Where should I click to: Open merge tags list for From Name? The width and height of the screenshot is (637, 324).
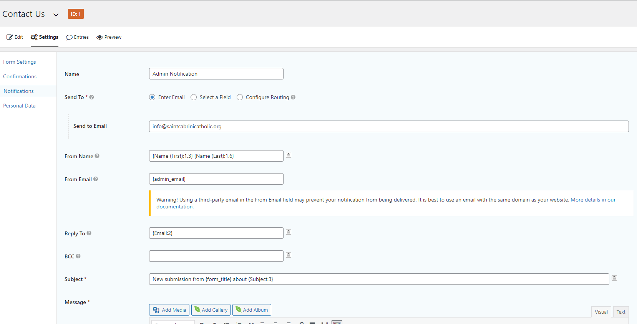[x=289, y=155]
